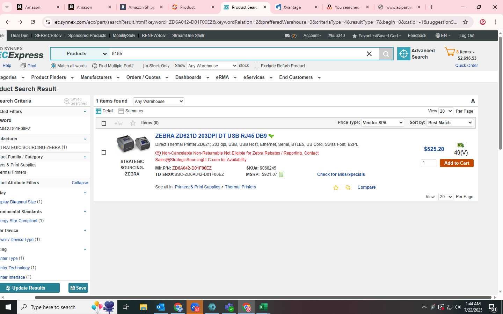Click Check for Bids/Specials link
Image resolution: width=503 pixels, height=314 pixels.
tap(341, 174)
